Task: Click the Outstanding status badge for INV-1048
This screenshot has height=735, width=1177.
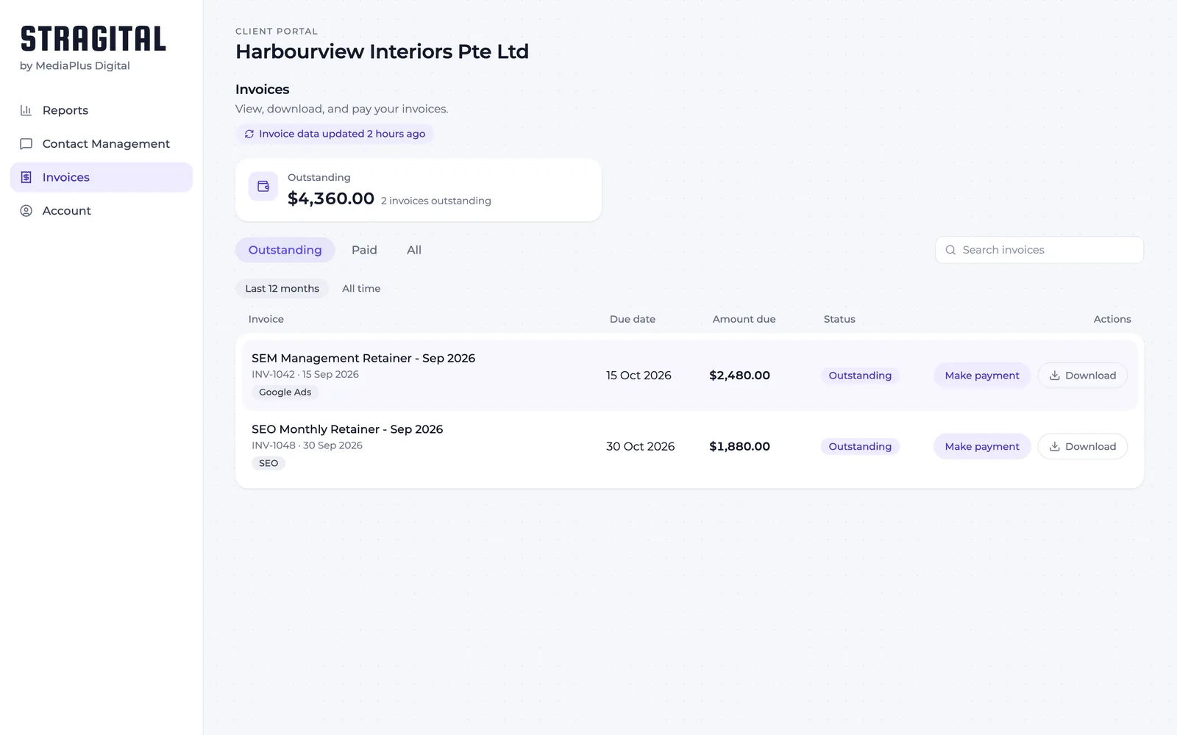Action: pyautogui.click(x=860, y=447)
